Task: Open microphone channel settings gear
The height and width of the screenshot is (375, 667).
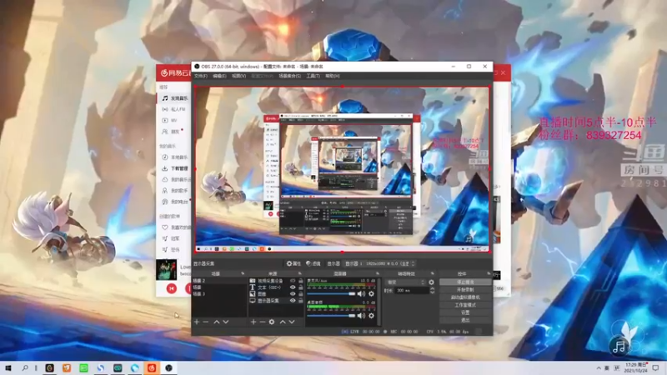Action: coord(371,294)
